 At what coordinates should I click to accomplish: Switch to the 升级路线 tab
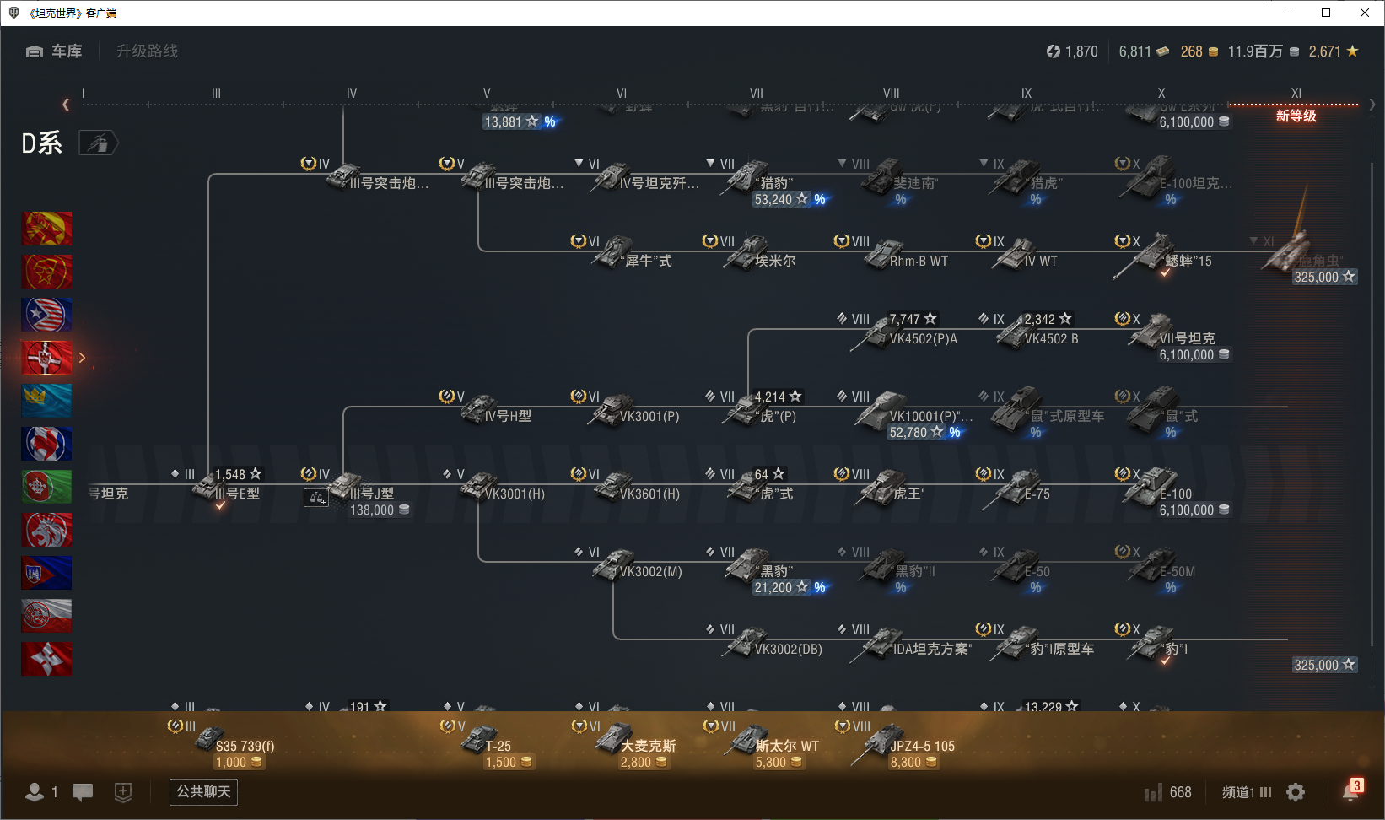[147, 51]
